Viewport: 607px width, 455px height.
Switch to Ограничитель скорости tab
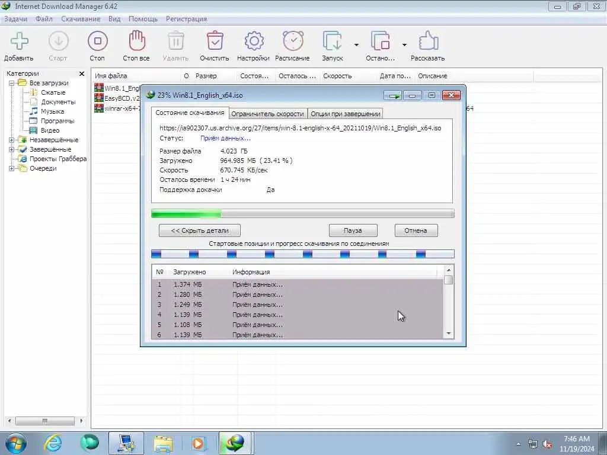(267, 114)
